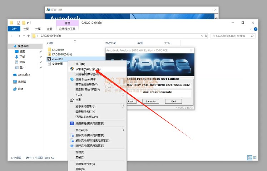
Task: Go up one folder level
Action: point(29,36)
